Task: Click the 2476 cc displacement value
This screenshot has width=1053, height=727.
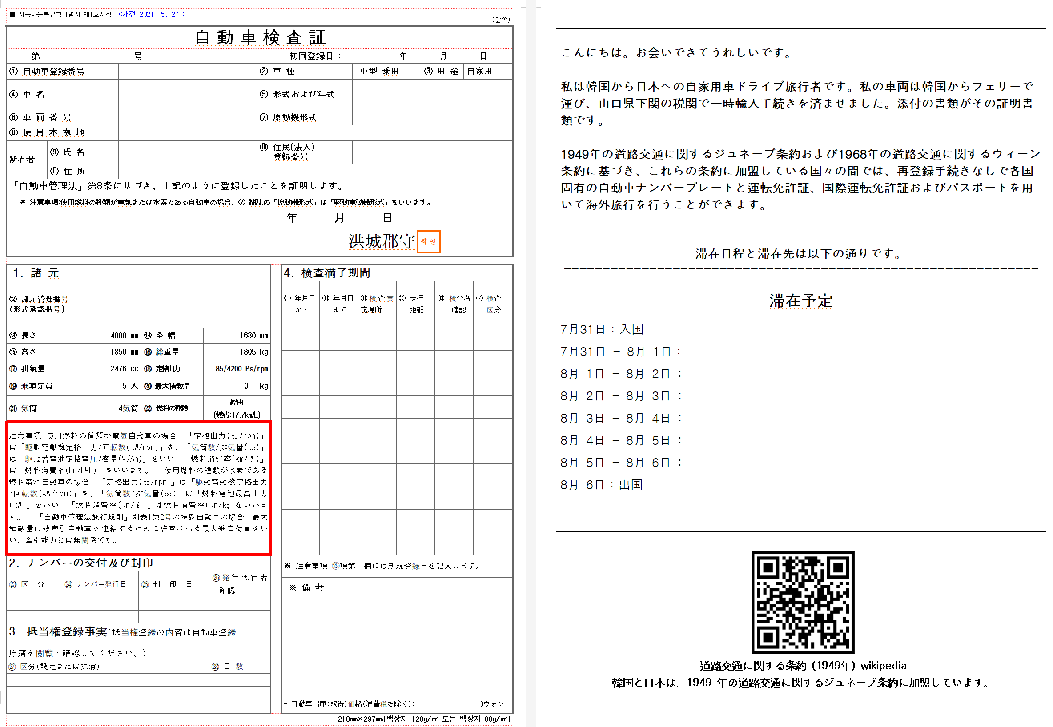Action: coord(124,369)
